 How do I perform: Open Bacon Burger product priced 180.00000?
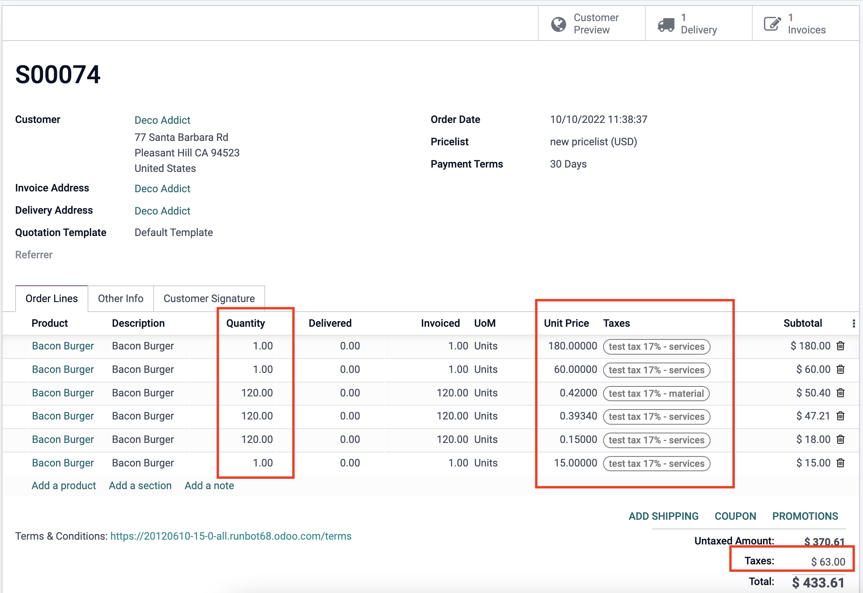pyautogui.click(x=63, y=346)
